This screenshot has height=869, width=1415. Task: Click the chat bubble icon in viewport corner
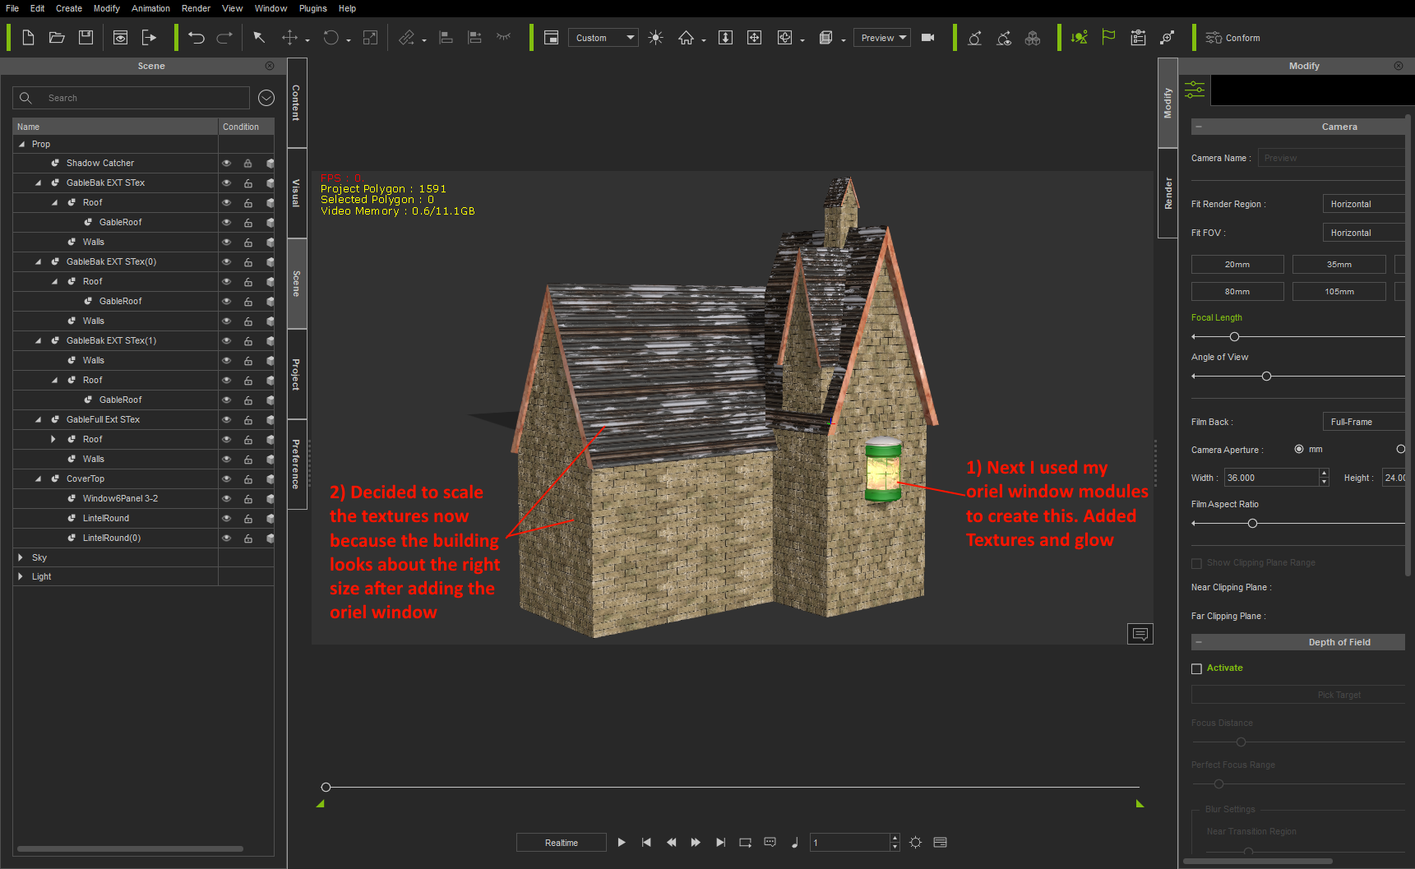(1140, 634)
